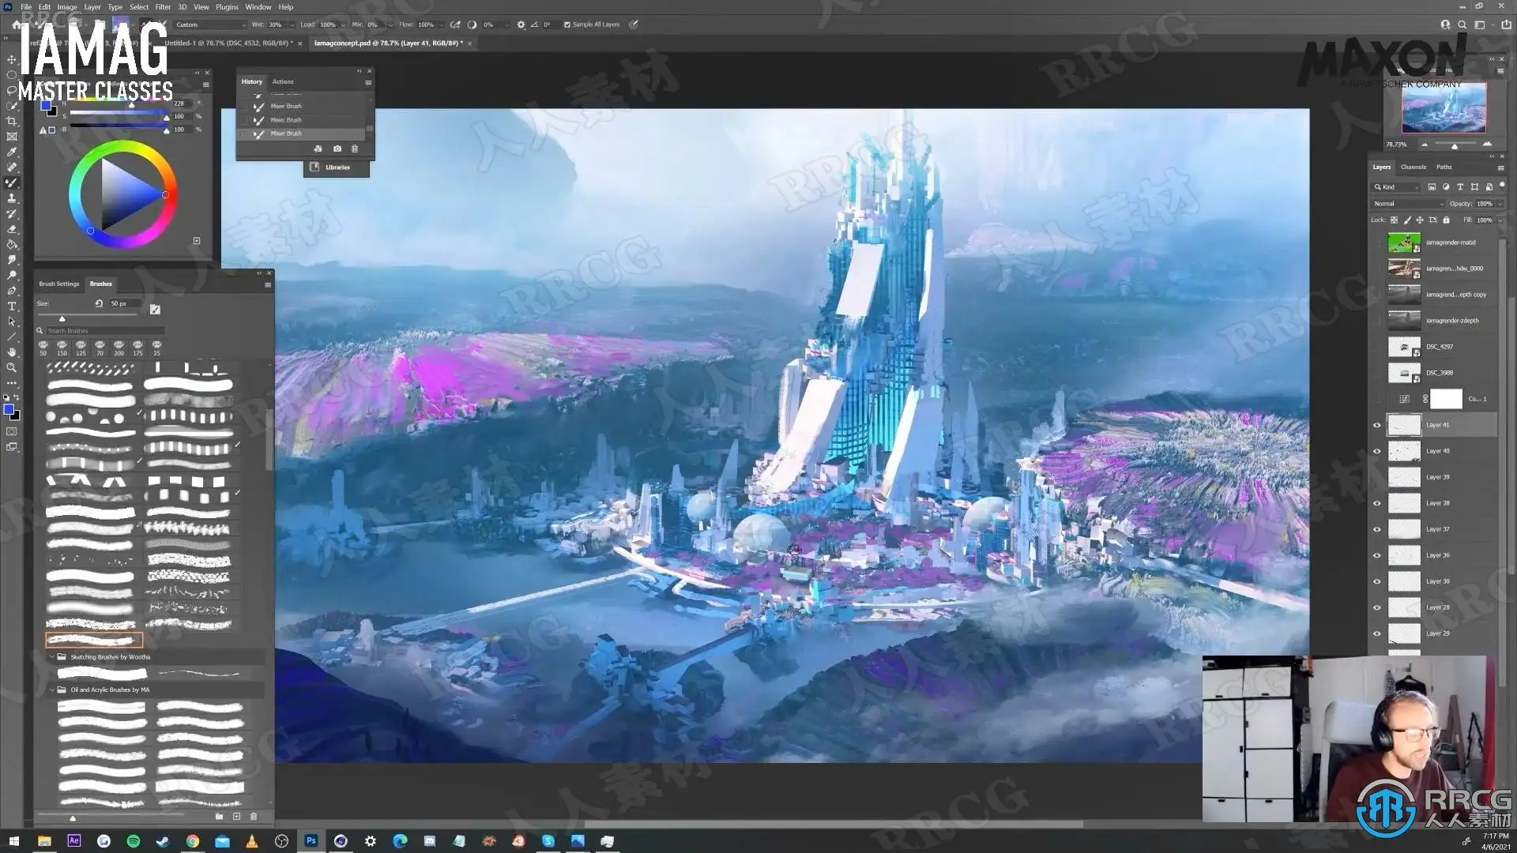This screenshot has width=1517, height=853.
Task: Create new snapshot in History panel
Action: pyautogui.click(x=337, y=148)
